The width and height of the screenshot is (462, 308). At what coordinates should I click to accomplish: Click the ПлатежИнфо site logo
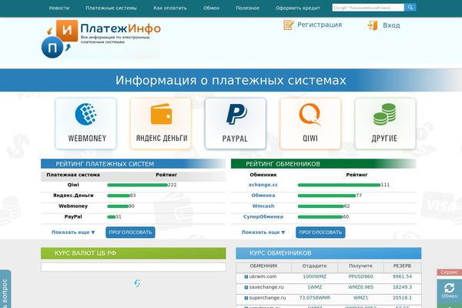coord(101,39)
